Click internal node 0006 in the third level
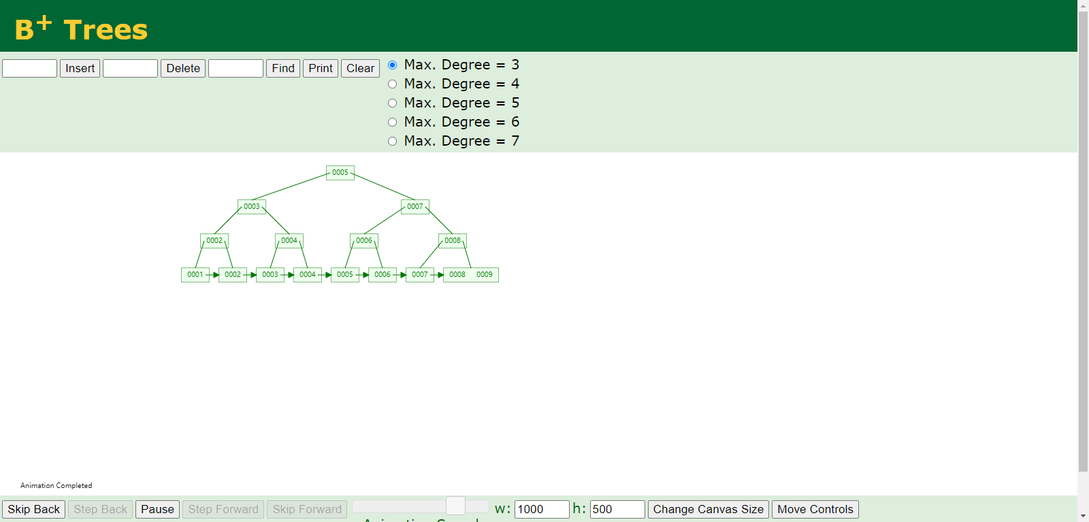 pos(364,241)
